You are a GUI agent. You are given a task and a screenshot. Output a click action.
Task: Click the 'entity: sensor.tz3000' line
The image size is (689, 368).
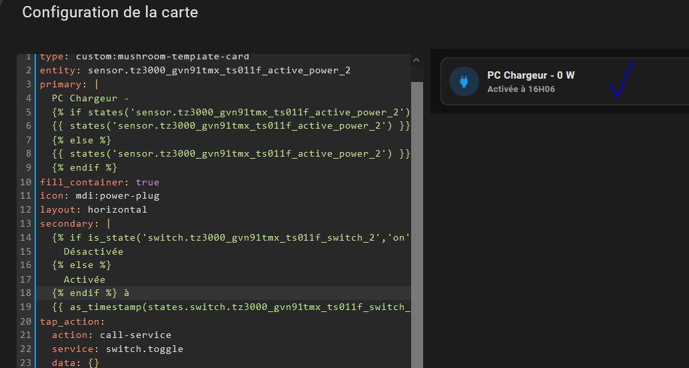(x=195, y=71)
